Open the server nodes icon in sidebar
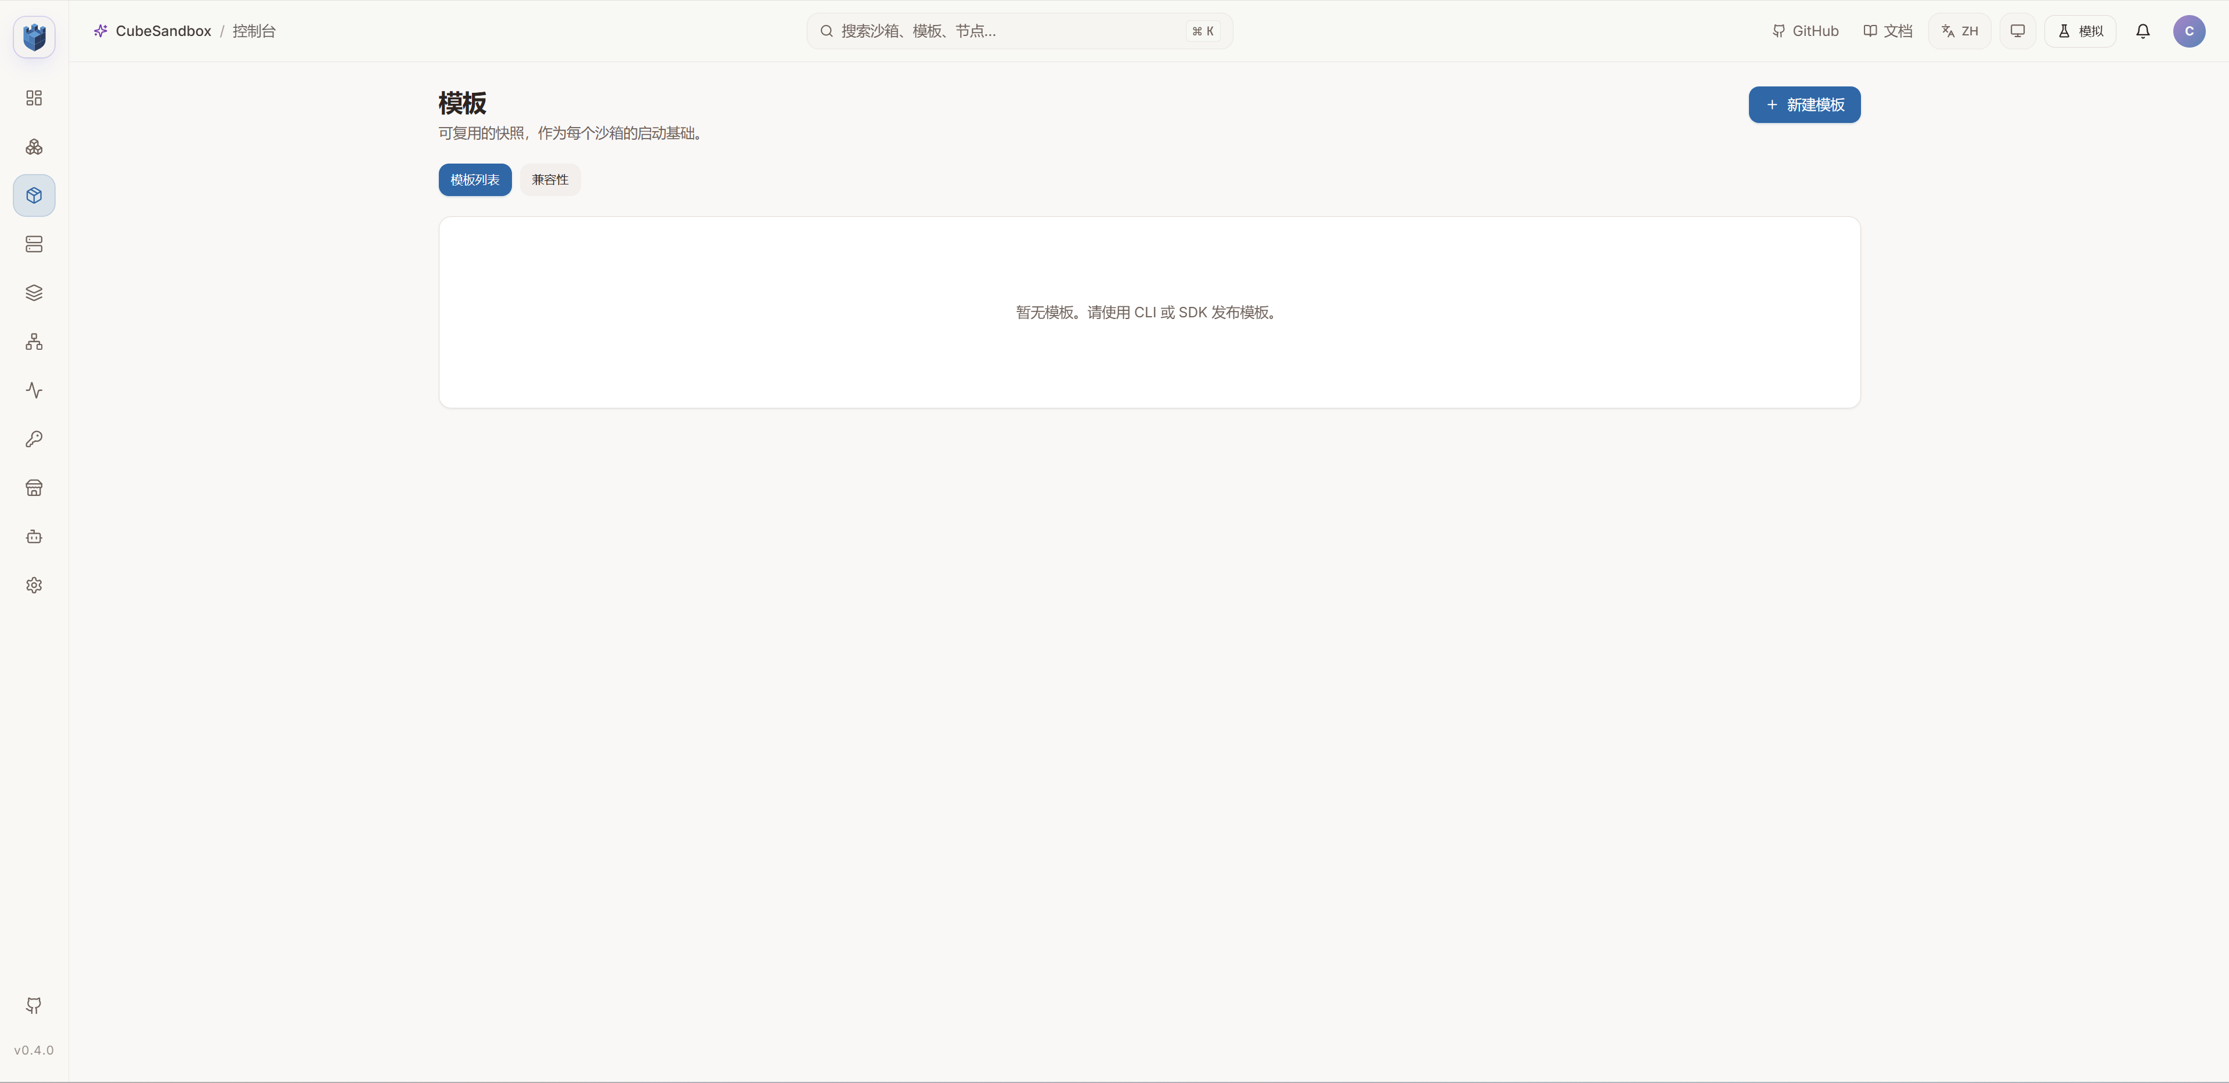This screenshot has width=2229, height=1083. pos(34,244)
